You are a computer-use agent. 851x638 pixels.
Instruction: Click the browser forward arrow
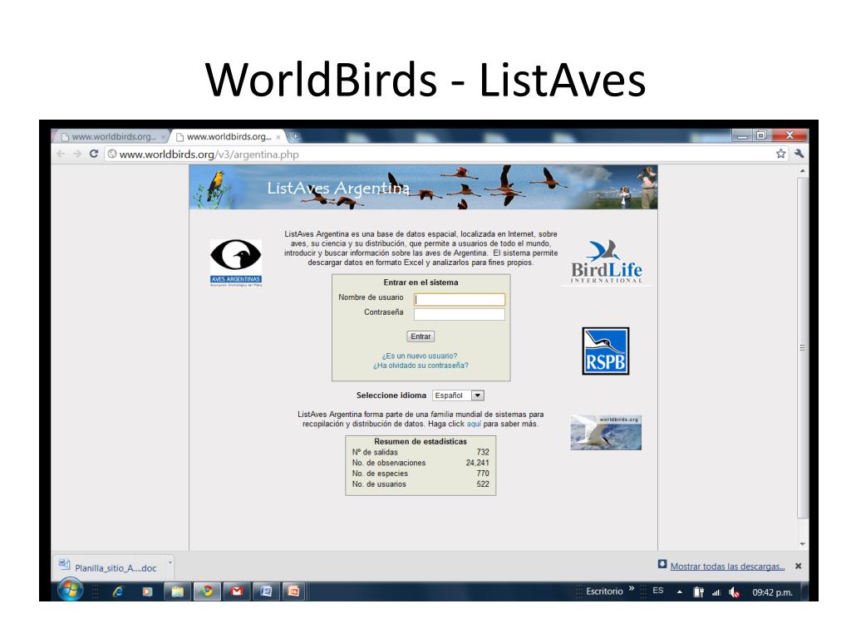[x=77, y=154]
